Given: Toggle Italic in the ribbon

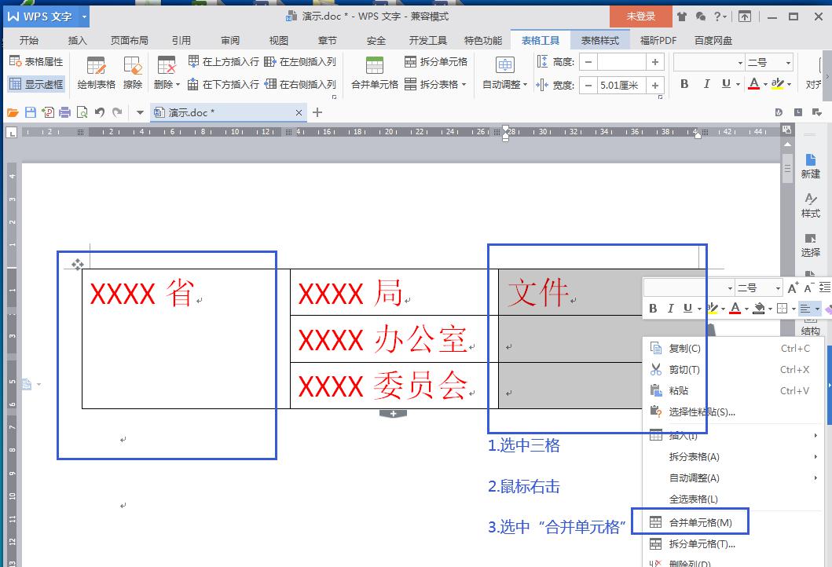Looking at the screenshot, I should point(706,84).
